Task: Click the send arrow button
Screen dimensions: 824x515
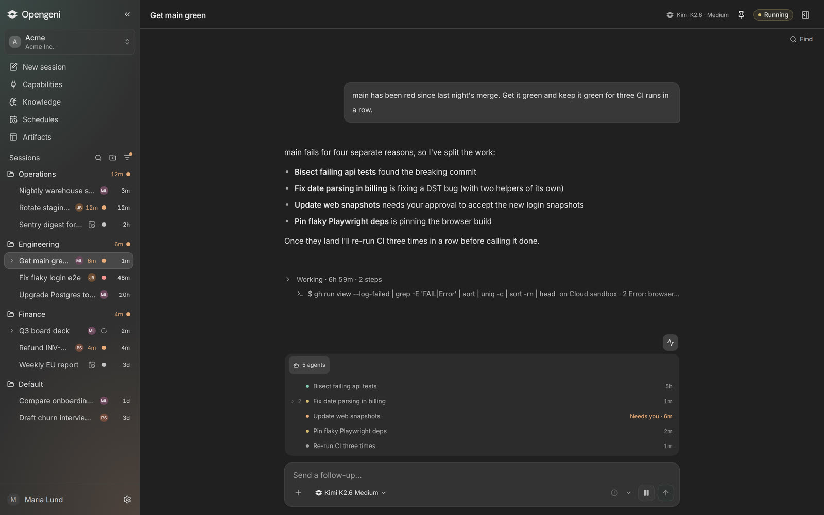Action: tap(666, 493)
